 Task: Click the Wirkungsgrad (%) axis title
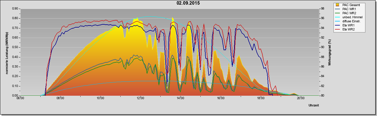pyautogui.click(x=330, y=52)
